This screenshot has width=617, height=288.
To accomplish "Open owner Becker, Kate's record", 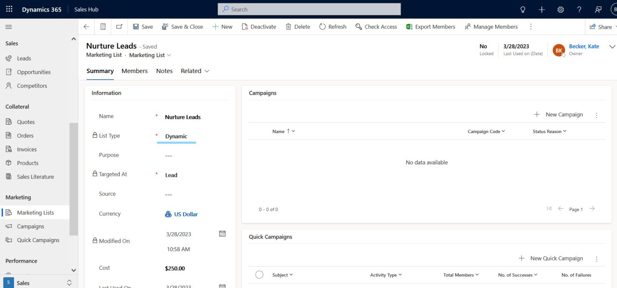I will (x=584, y=46).
